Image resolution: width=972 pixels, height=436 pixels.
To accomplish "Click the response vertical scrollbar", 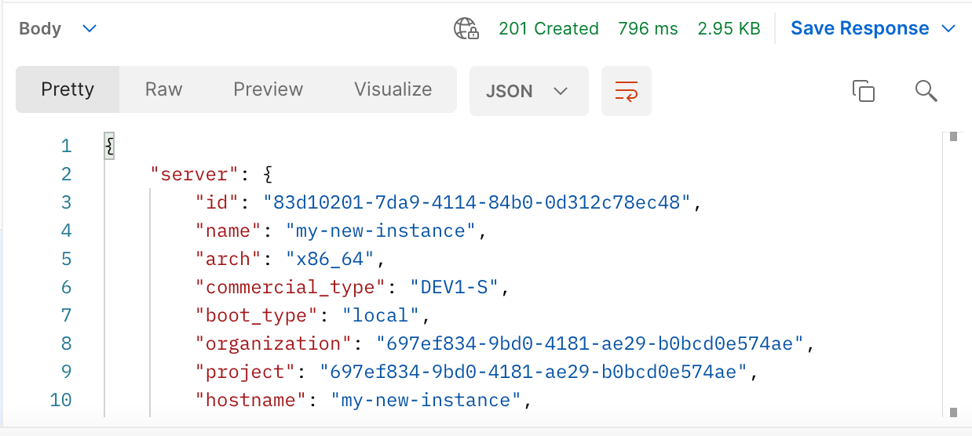I will coord(953,274).
